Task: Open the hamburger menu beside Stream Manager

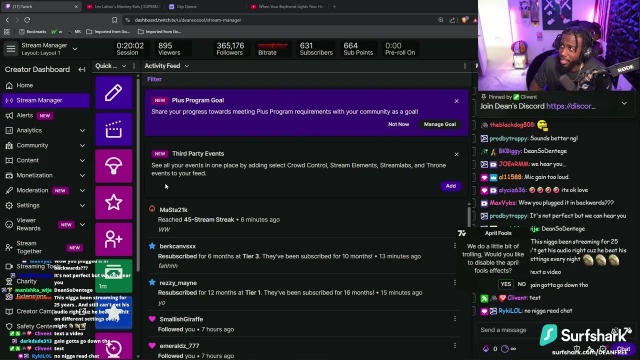Action: tap(10, 49)
